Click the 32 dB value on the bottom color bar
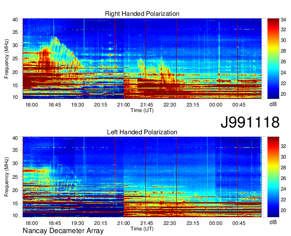Screen dimensions: 291x236 283,146
